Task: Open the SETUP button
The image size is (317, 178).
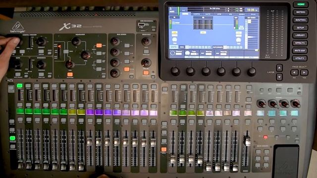Action: [301, 28]
